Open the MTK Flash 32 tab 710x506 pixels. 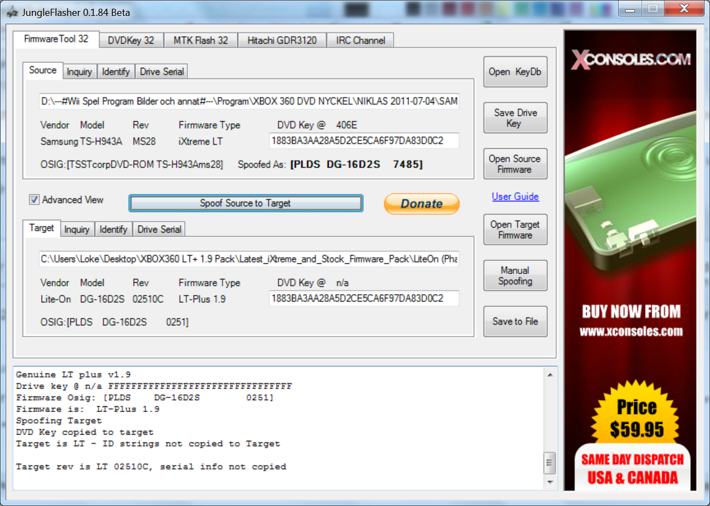(x=201, y=40)
